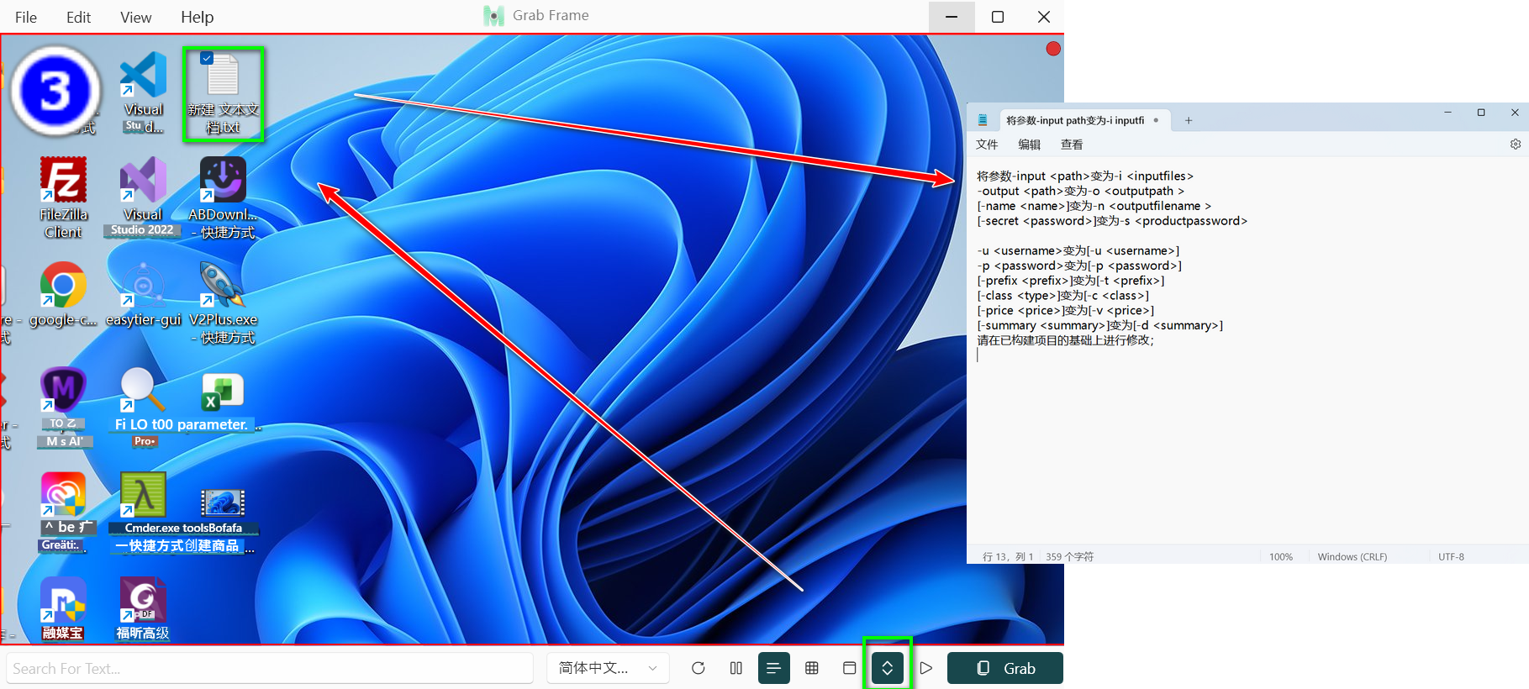Toggle the table grid mode button
This screenshot has width=1529, height=689.
point(812,668)
